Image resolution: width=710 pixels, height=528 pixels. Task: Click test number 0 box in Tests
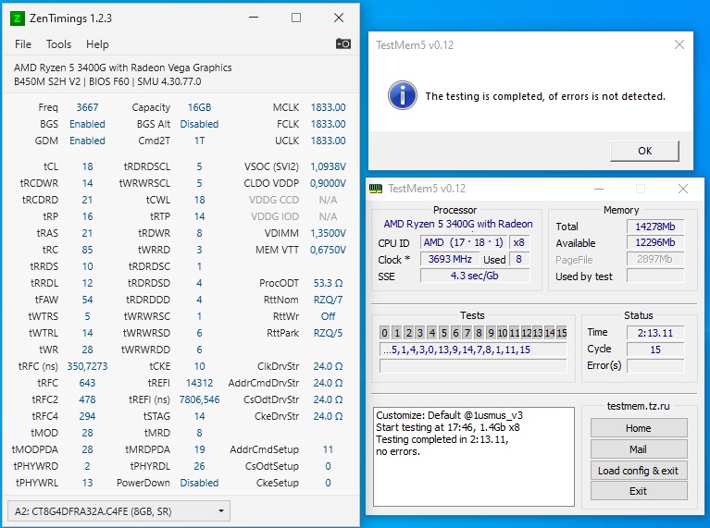[384, 333]
